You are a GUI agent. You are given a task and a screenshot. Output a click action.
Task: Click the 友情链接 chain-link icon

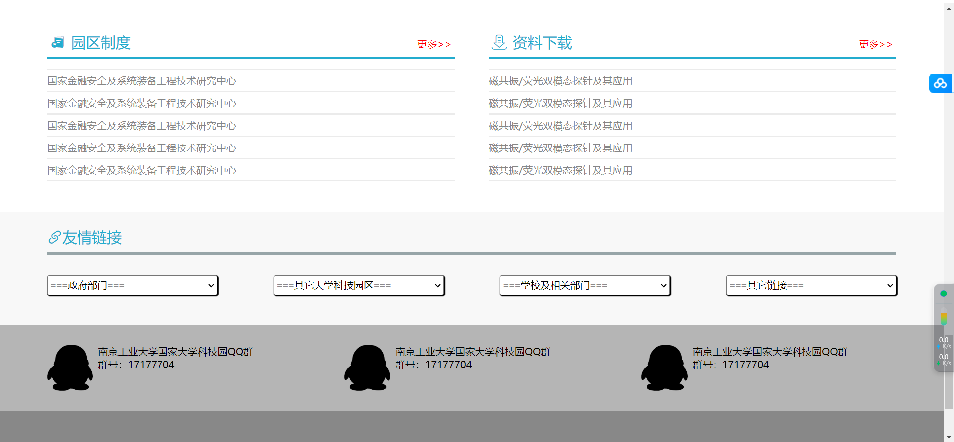pyautogui.click(x=54, y=237)
